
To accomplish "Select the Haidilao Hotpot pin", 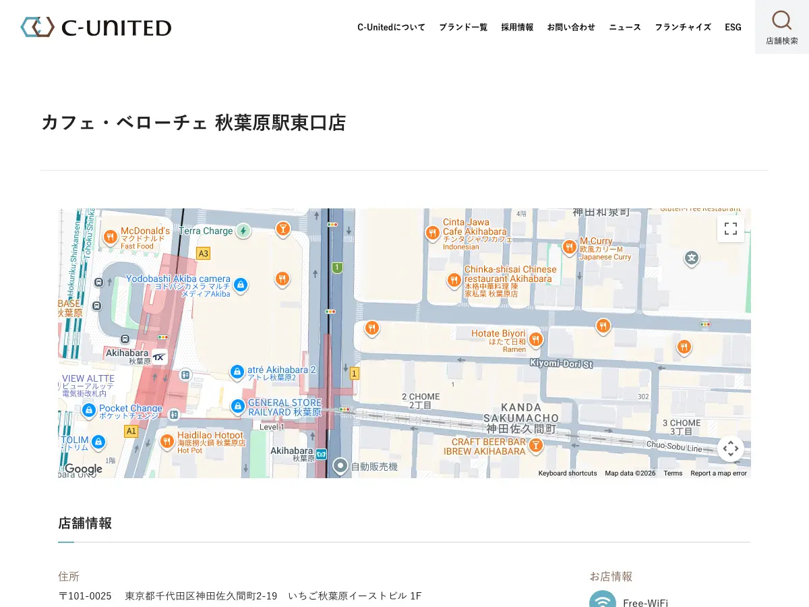I will point(167,442).
